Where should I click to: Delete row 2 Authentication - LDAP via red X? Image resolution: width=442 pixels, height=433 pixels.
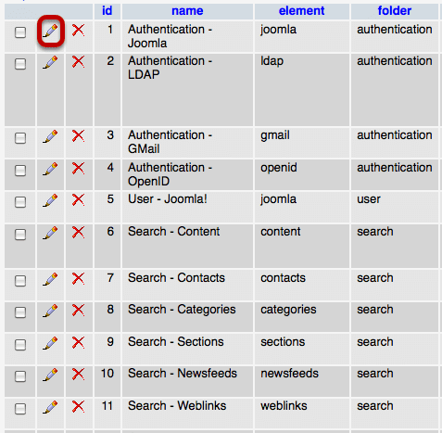[x=78, y=62]
